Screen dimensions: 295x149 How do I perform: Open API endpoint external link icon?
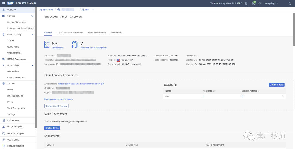[103, 84]
